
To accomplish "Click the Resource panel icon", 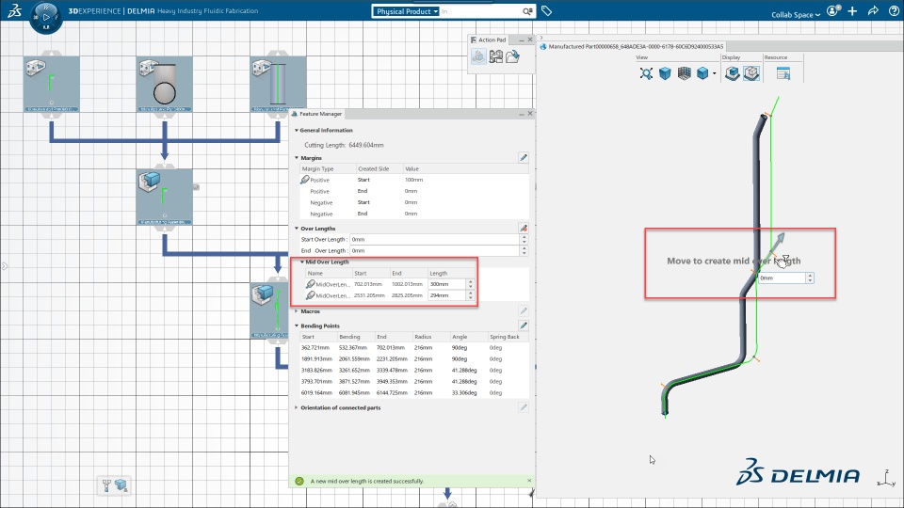I will pyautogui.click(x=783, y=73).
